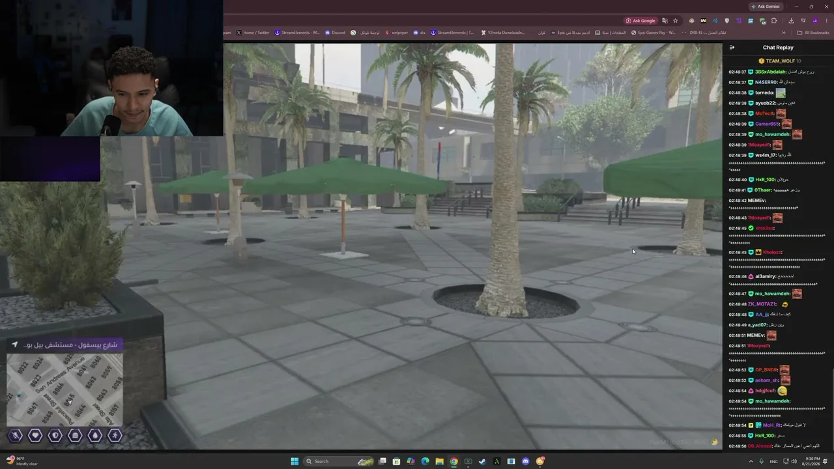Click username OP_BNDR in chat
834x469 pixels.
click(x=767, y=370)
